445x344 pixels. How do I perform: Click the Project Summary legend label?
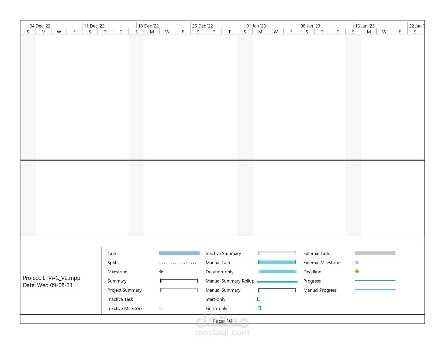click(125, 290)
